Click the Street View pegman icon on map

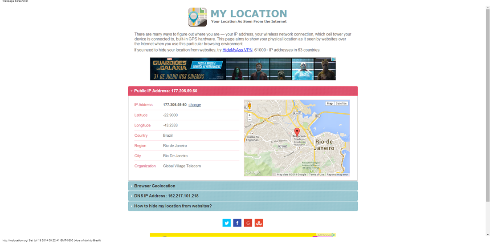[249, 106]
